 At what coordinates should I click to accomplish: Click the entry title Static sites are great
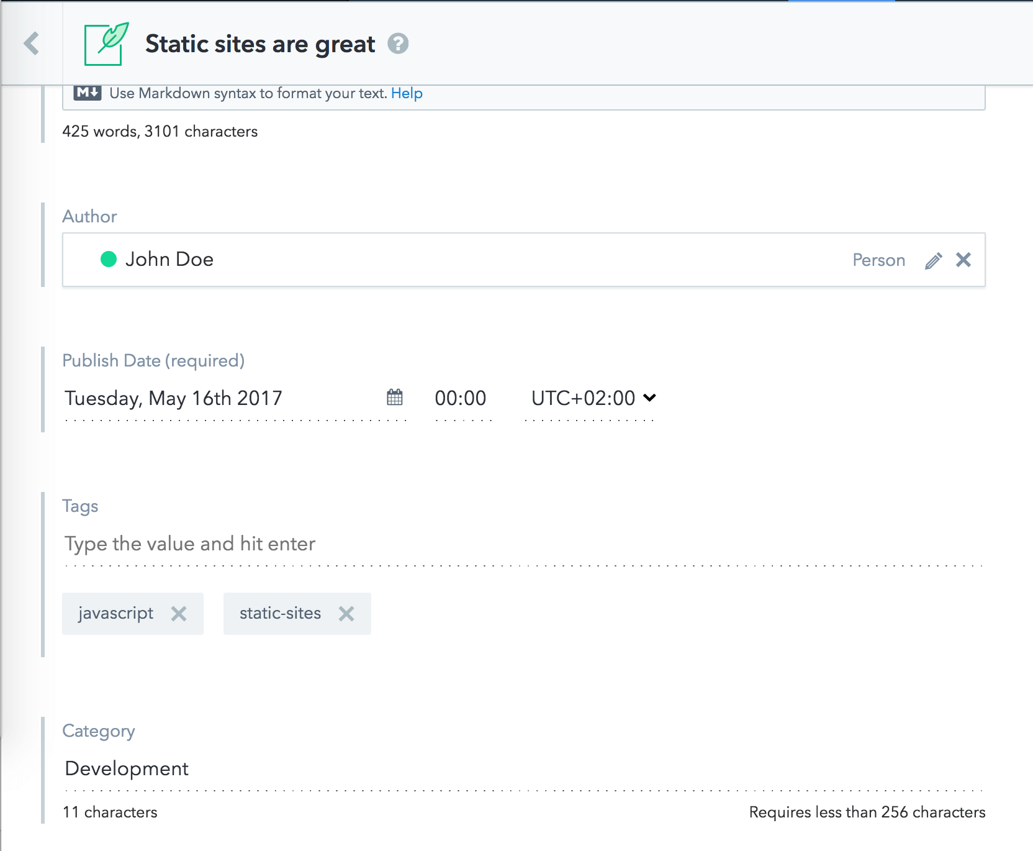pyautogui.click(x=260, y=44)
